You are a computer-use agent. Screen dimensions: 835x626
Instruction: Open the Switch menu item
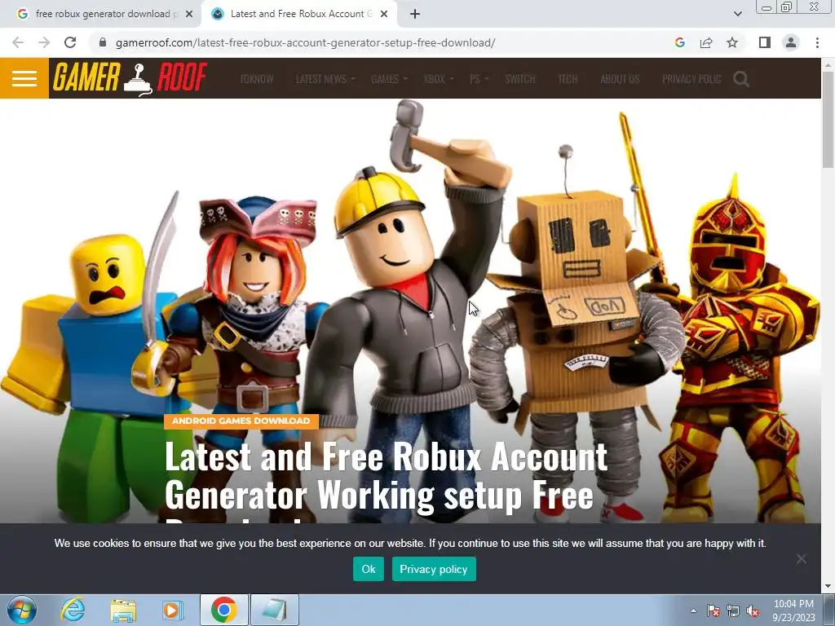519,79
